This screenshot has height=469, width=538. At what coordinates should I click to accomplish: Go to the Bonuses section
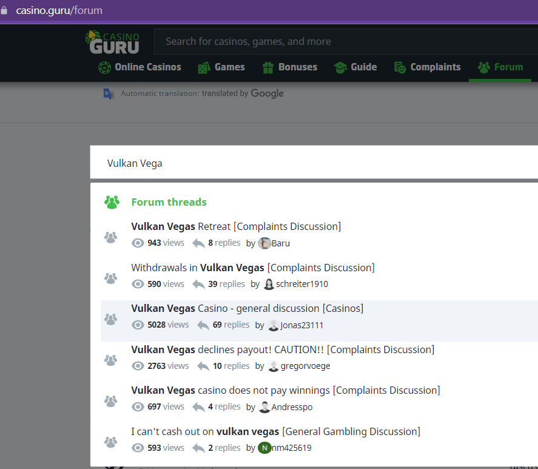click(x=290, y=67)
